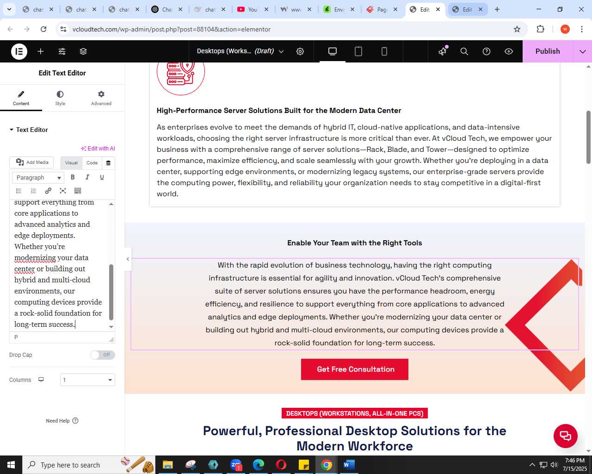The height and width of the screenshot is (474, 592).
Task: Open Word from the taskbar
Action: coord(349,465)
